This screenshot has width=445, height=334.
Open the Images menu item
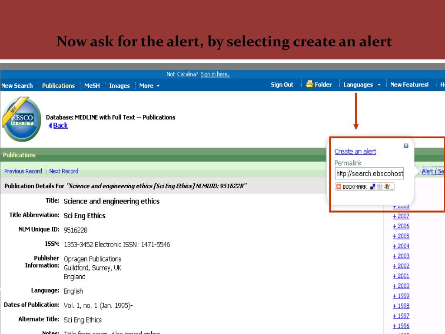point(119,86)
